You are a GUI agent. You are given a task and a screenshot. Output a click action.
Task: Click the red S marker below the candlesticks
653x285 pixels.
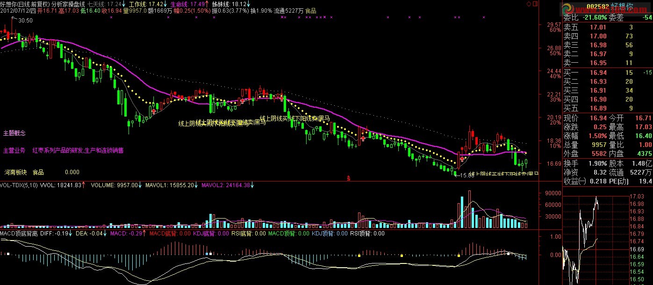[x=348, y=178]
